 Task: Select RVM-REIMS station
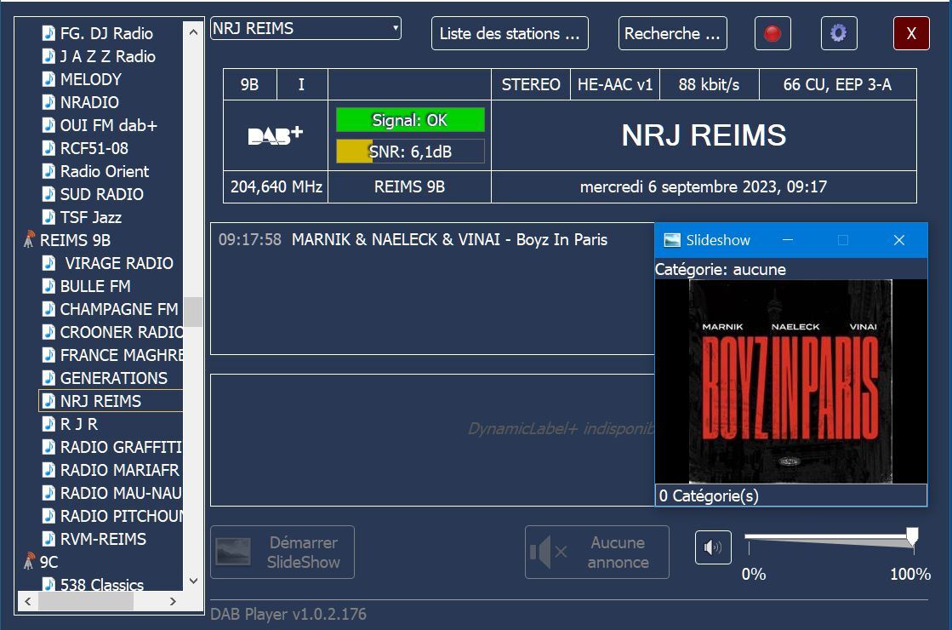tap(103, 540)
